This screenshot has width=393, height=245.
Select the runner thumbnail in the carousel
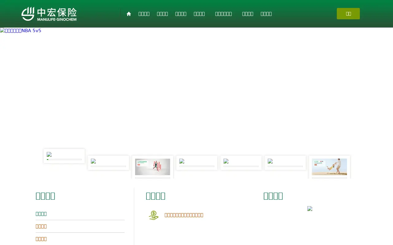pos(153,167)
